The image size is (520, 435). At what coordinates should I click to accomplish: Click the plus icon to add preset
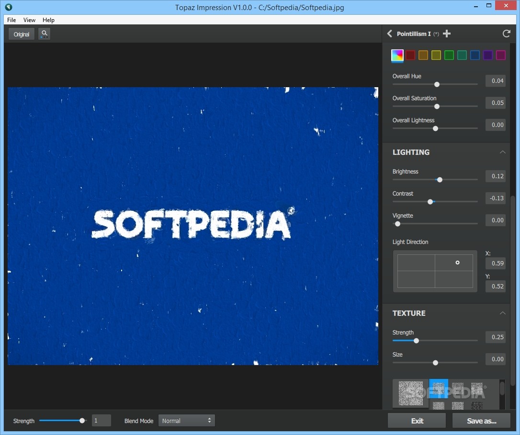[x=447, y=34]
